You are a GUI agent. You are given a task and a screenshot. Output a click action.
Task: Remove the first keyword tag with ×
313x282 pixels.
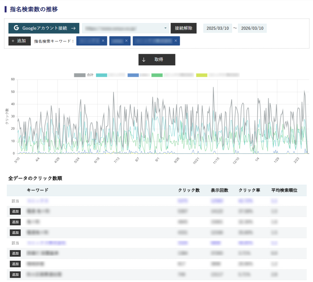(103, 41)
